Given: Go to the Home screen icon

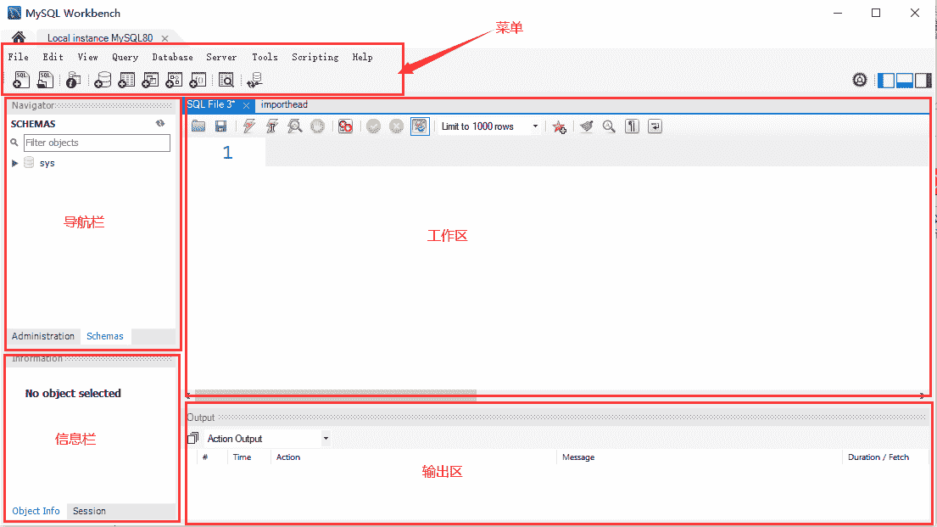Looking at the screenshot, I should (19, 37).
